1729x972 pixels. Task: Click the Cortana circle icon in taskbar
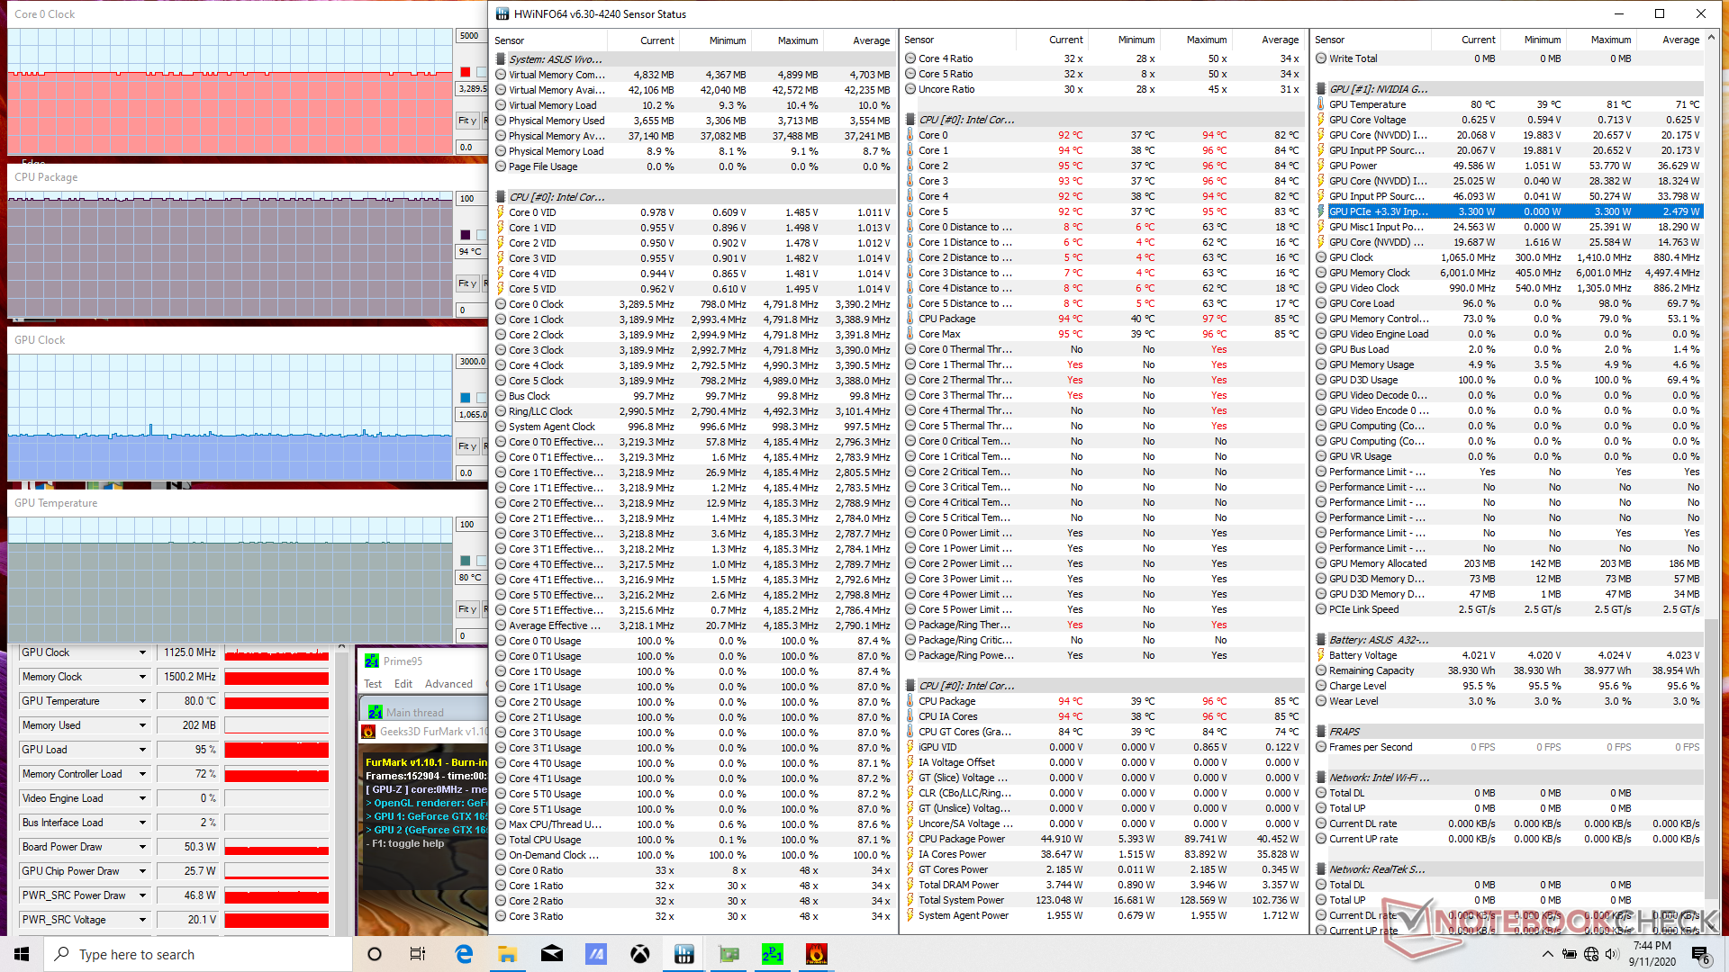(x=375, y=954)
